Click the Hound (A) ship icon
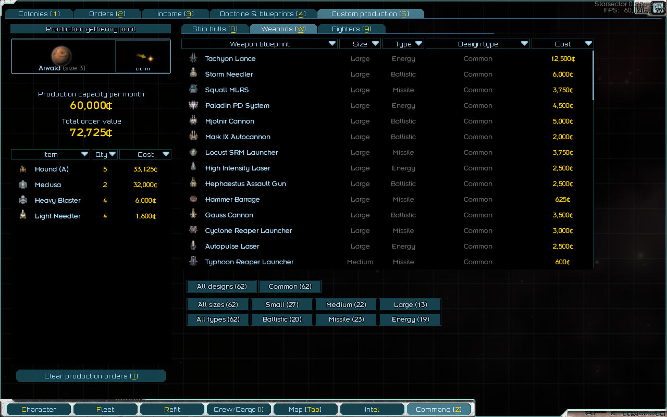 tap(23, 169)
